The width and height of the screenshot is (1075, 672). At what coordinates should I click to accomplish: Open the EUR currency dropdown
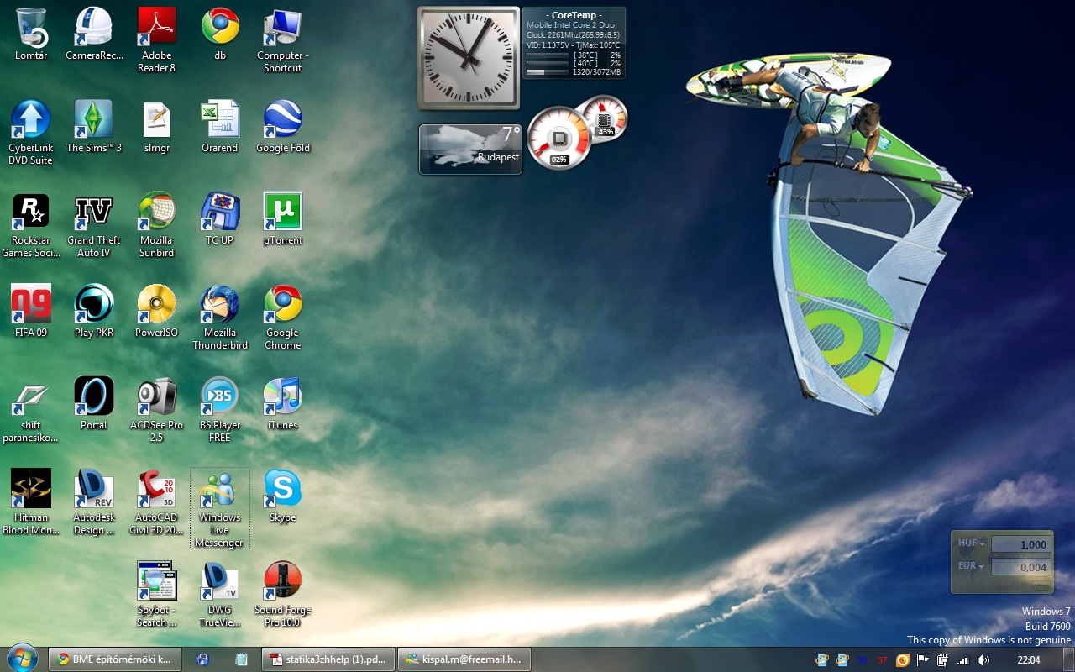coord(972,566)
